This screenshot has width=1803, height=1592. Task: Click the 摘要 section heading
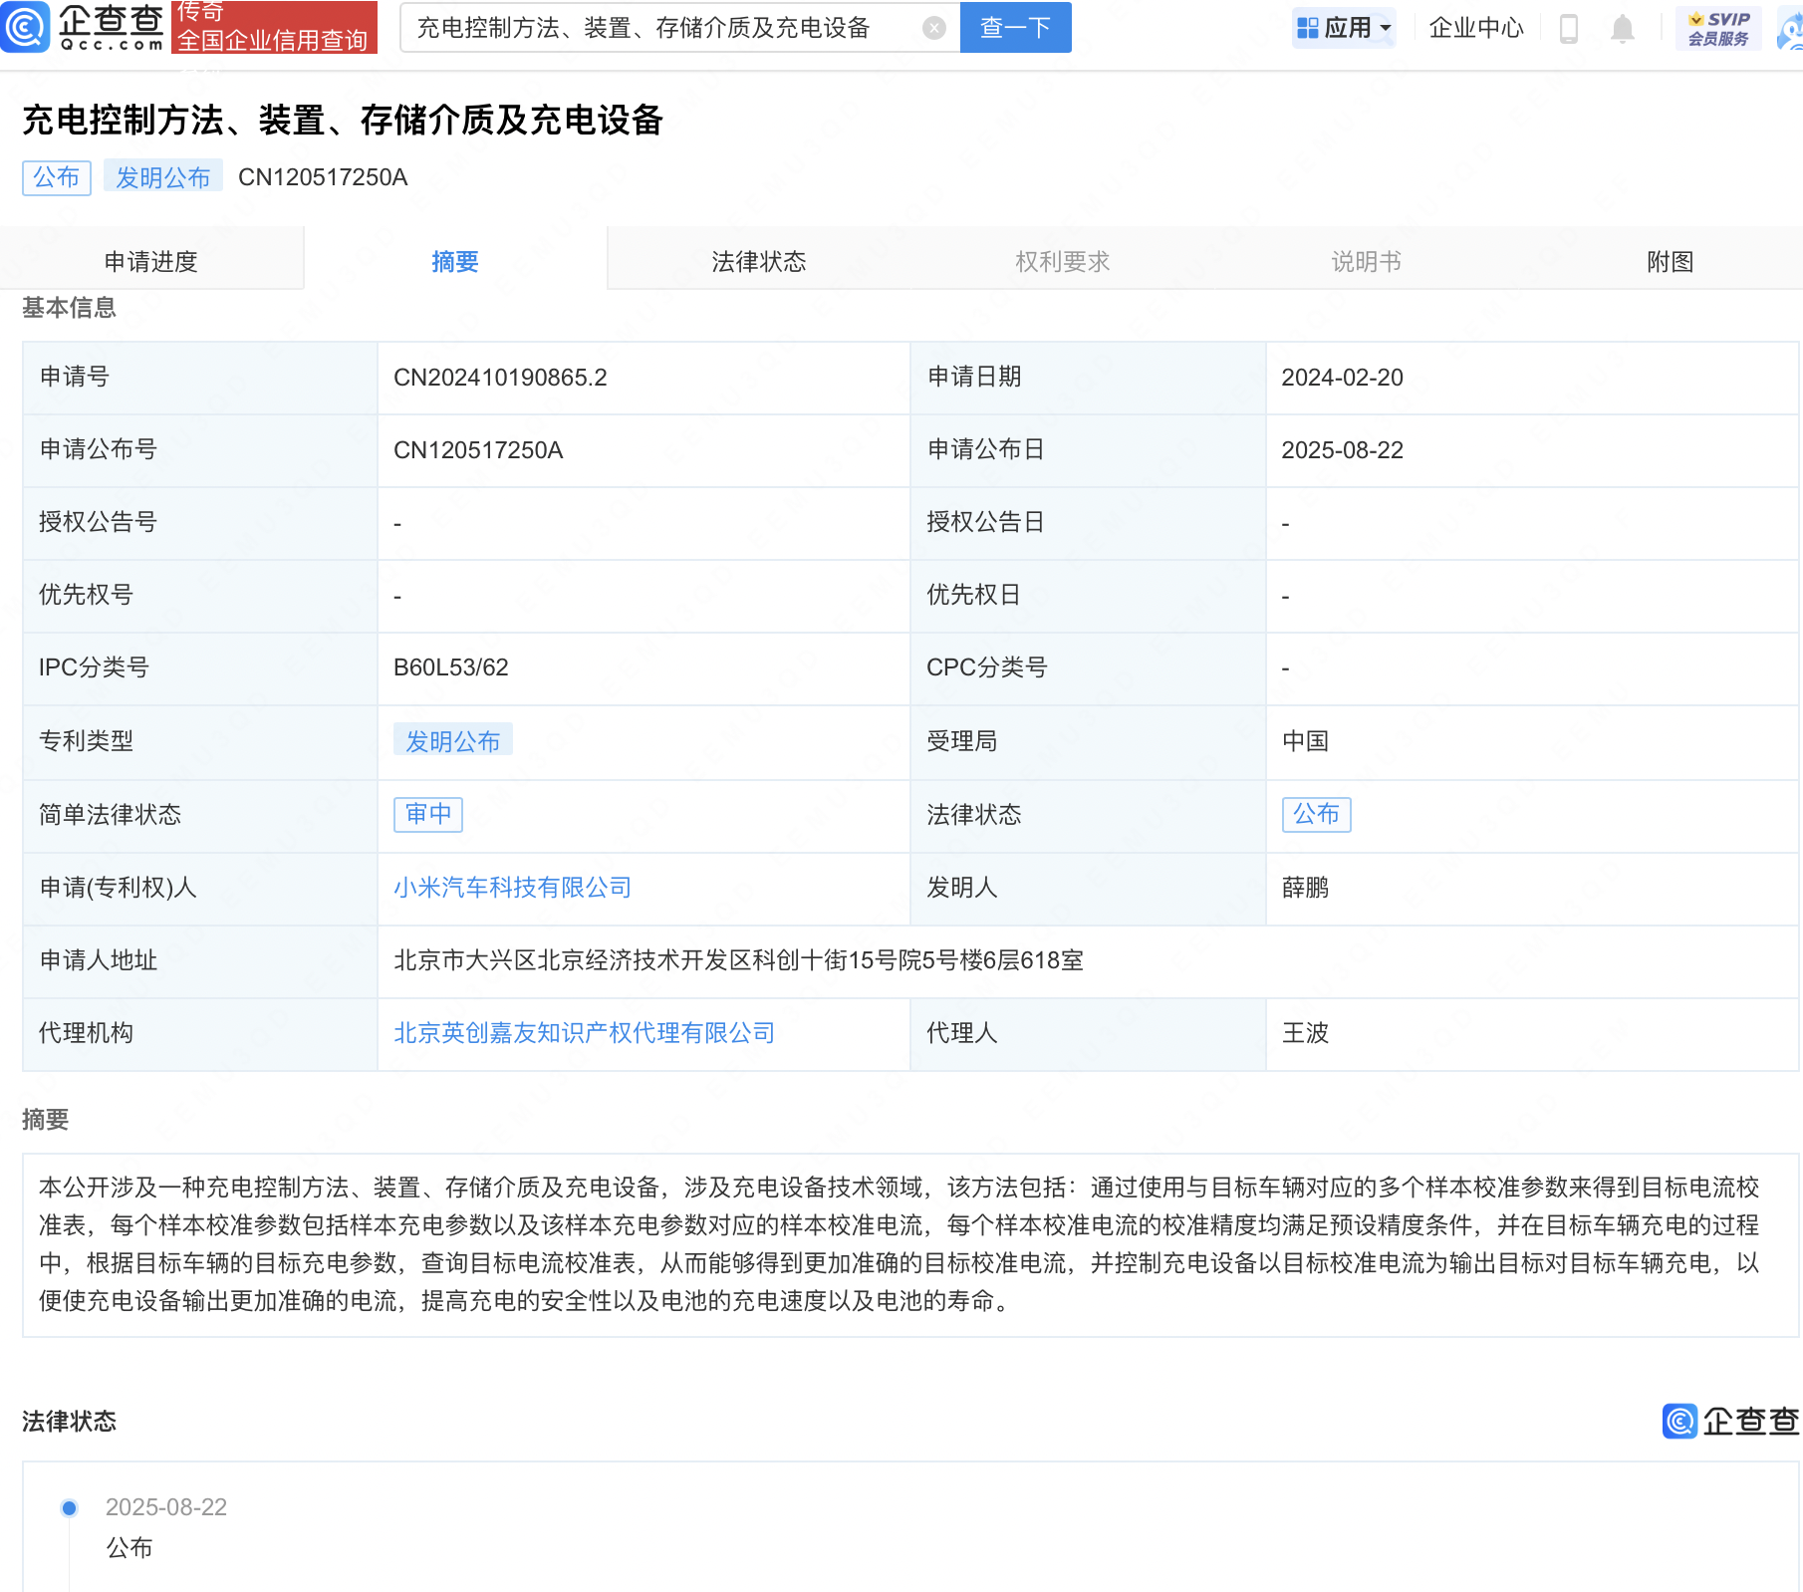(45, 1120)
